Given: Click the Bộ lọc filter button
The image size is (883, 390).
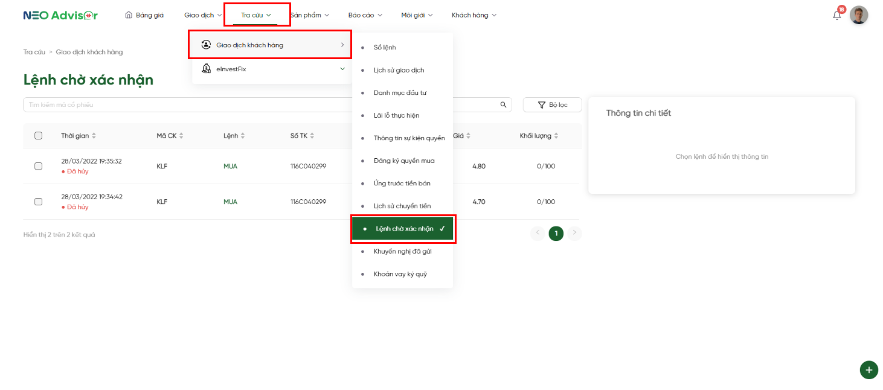Looking at the screenshot, I should [552, 105].
